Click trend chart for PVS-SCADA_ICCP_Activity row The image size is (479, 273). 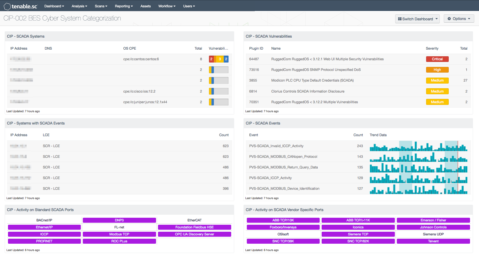(418, 178)
